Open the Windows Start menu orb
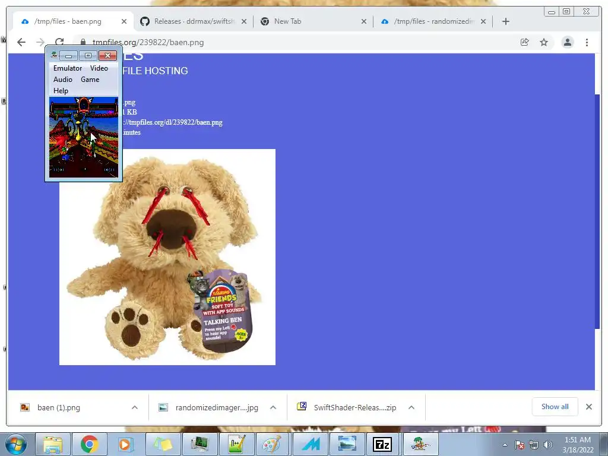Image resolution: width=608 pixels, height=456 pixels. coord(16,444)
